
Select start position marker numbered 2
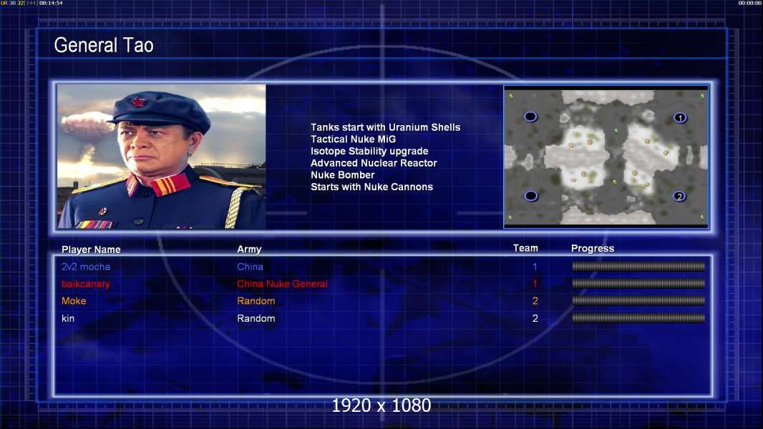click(x=679, y=197)
